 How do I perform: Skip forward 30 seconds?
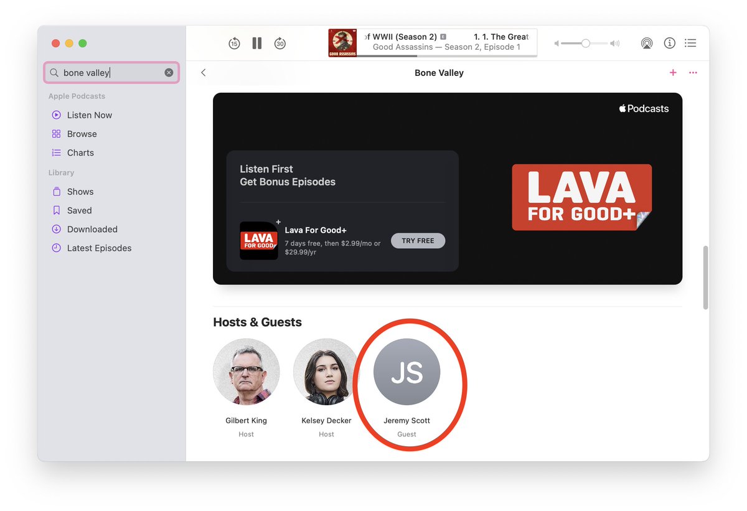click(280, 43)
